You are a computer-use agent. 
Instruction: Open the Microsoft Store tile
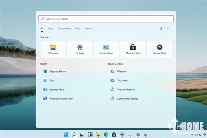click(x=133, y=49)
